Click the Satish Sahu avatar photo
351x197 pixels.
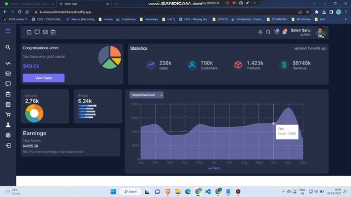320,32
